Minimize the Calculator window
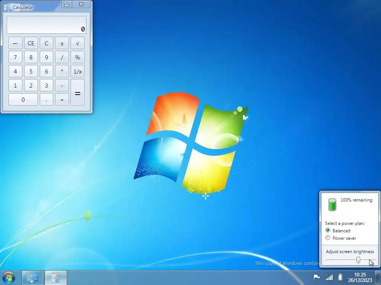 point(67,4)
